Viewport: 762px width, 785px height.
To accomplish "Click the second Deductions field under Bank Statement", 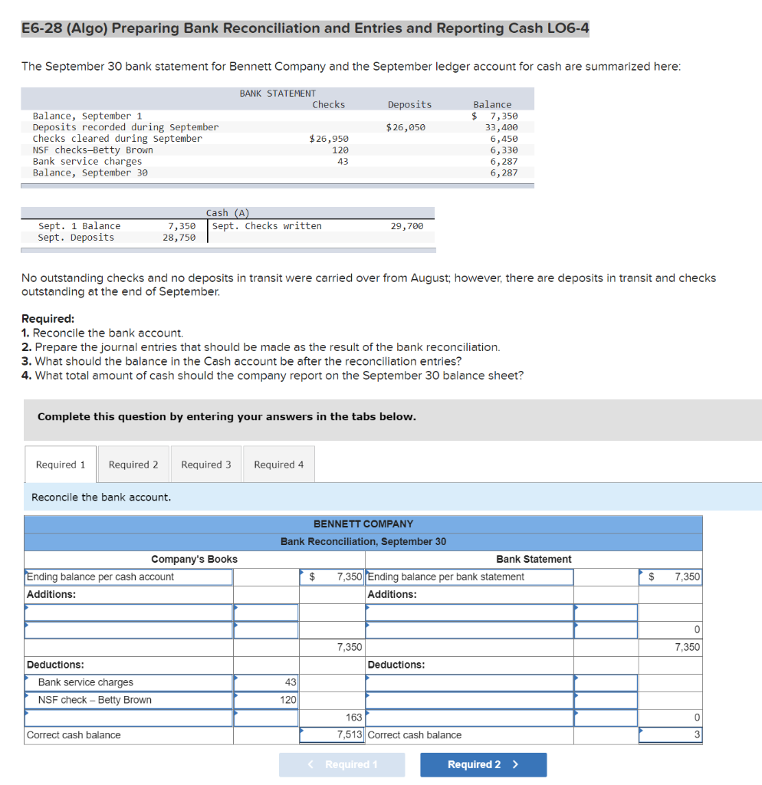I will [x=468, y=700].
